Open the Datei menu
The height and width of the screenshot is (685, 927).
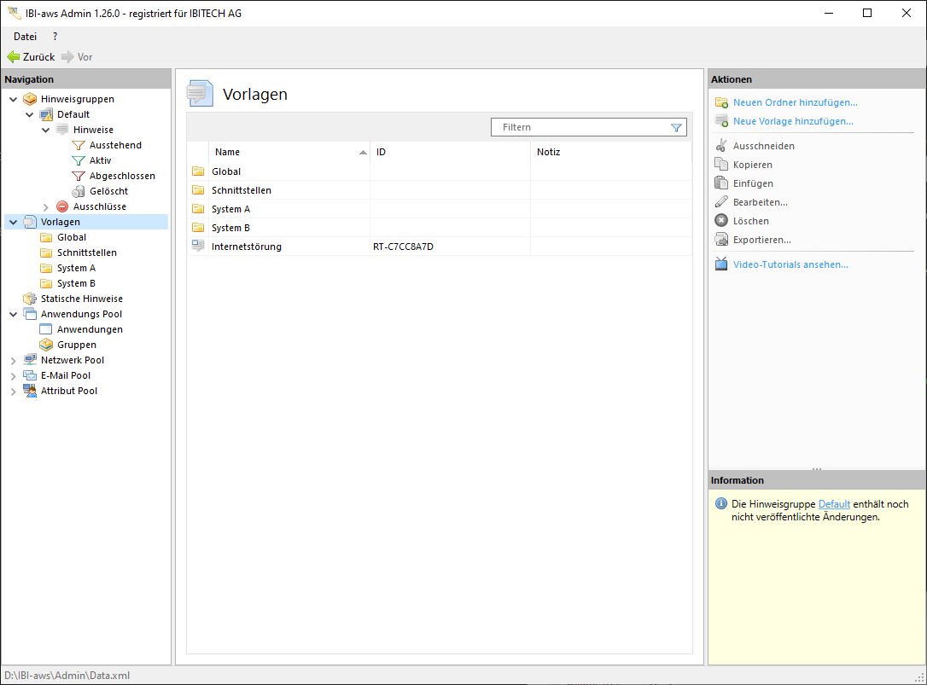pos(25,37)
